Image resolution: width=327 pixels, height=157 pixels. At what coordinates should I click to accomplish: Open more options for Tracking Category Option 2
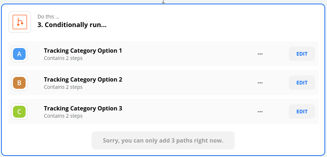[260, 83]
